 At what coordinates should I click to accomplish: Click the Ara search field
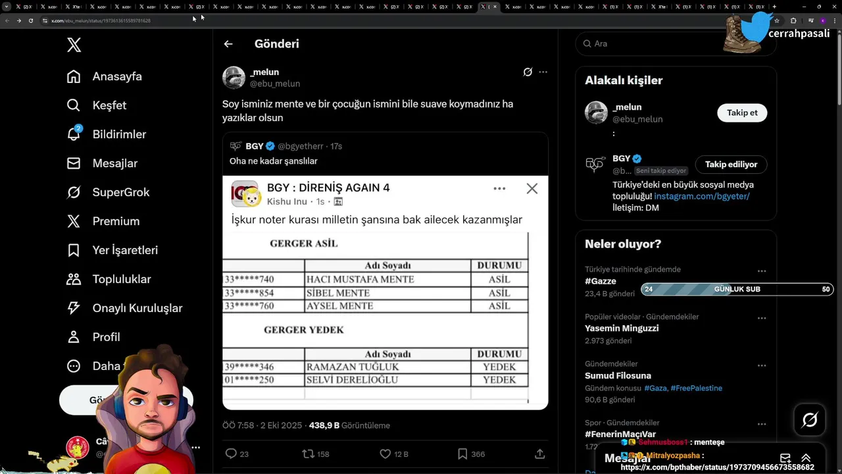[x=676, y=43]
